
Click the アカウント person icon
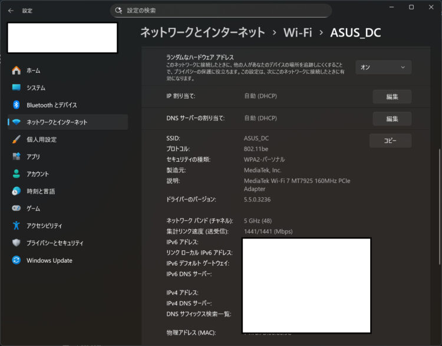tap(17, 174)
